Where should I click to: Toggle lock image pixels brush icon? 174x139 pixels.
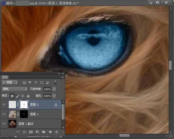(17, 96)
